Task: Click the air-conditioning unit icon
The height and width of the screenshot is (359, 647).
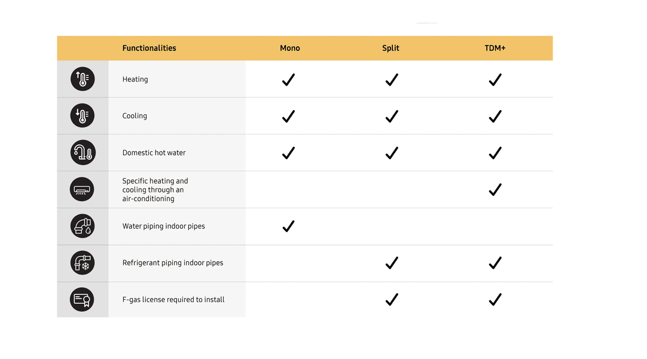Action: click(83, 190)
